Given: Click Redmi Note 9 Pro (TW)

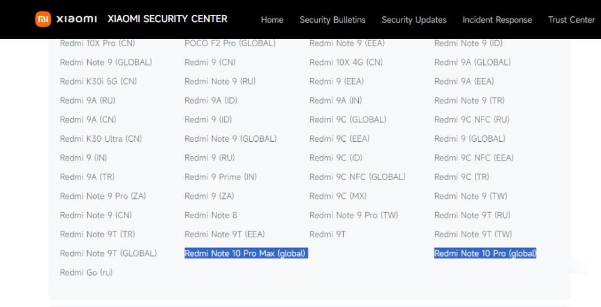Looking at the screenshot, I should (353, 215).
